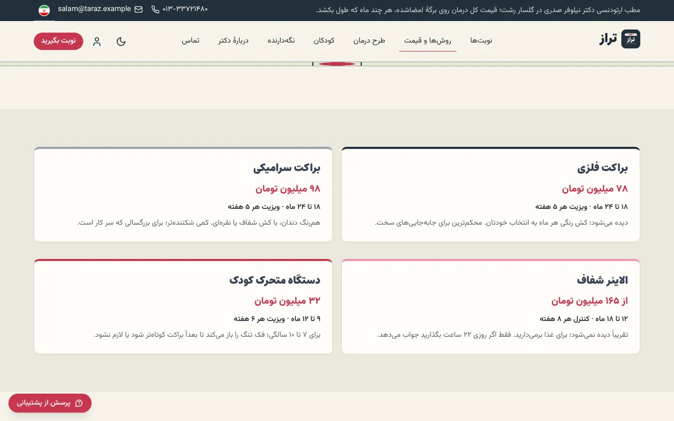Screen dimensions: 674x421
Task: Open دربارهٔ دکتر page
Action: [233, 41]
